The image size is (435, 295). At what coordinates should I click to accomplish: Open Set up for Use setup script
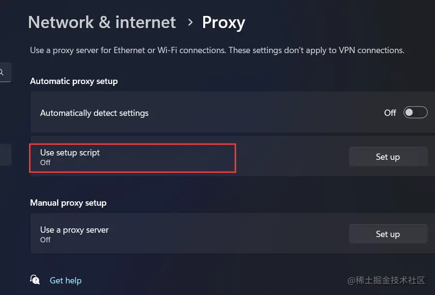pyautogui.click(x=388, y=156)
